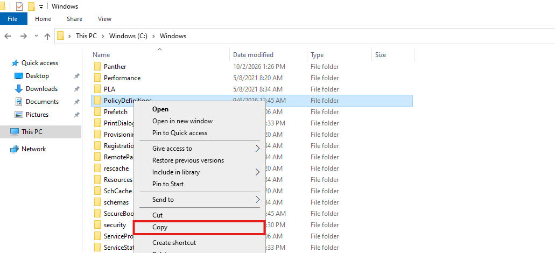Select the PolicyDefinitions folder icon
Image resolution: width=555 pixels, height=253 pixels.
point(97,101)
